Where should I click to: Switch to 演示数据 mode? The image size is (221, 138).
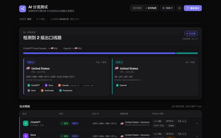137,8
